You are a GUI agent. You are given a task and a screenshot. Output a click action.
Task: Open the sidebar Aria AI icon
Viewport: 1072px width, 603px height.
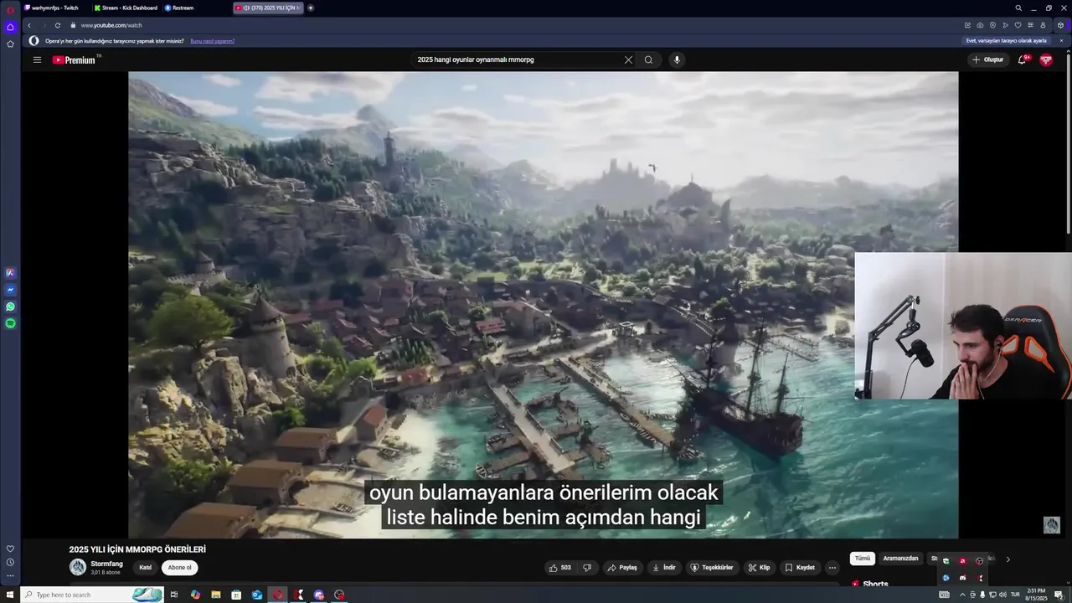pyautogui.click(x=10, y=273)
